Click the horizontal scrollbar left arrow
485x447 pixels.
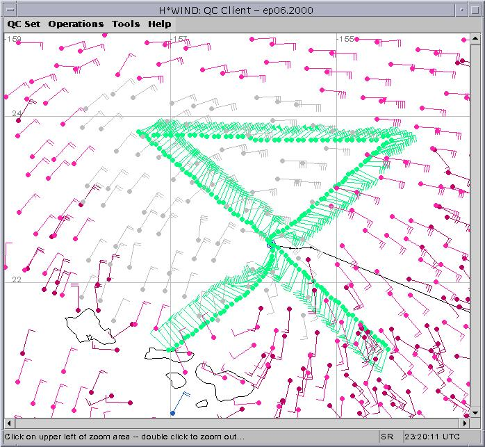click(9, 423)
